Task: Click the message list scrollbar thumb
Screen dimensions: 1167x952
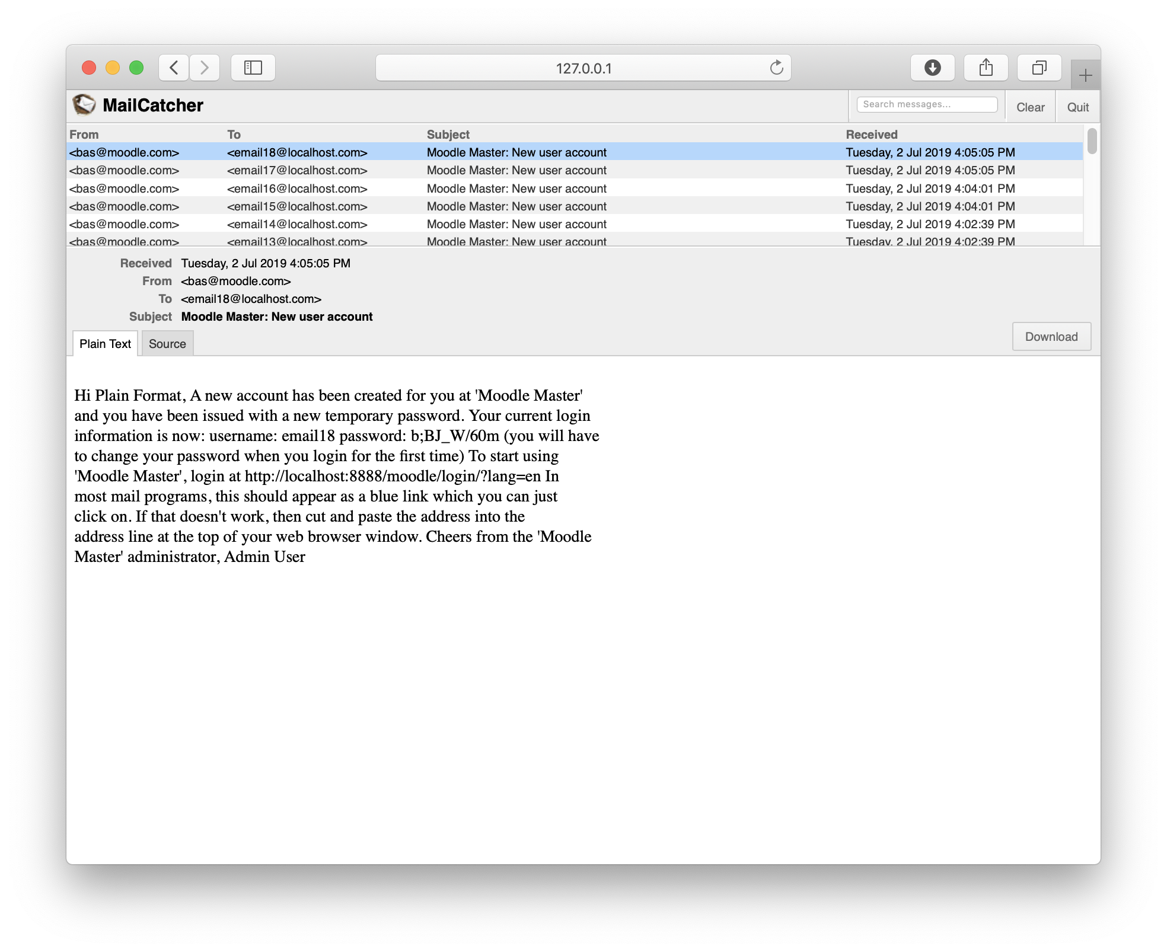Action: [x=1092, y=141]
